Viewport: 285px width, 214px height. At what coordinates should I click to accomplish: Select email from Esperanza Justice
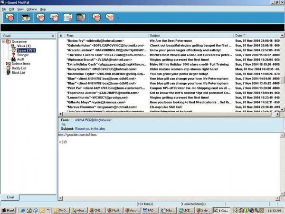click(170, 93)
